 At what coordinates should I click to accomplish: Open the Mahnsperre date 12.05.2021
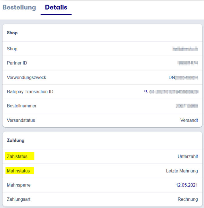187,185
